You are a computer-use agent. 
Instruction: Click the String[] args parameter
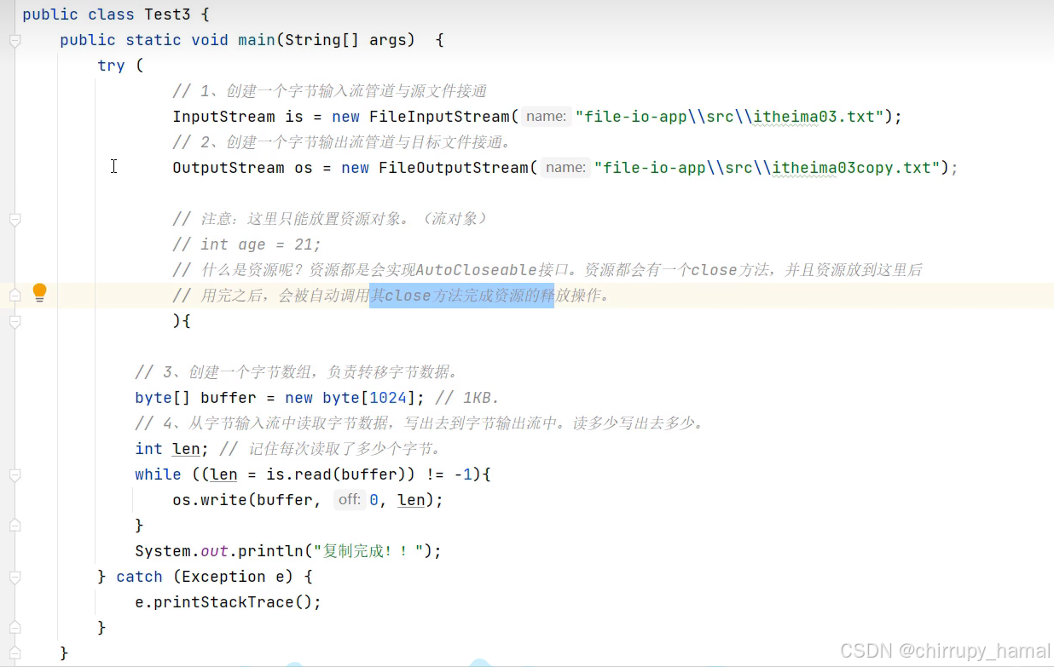pyautogui.click(x=350, y=40)
